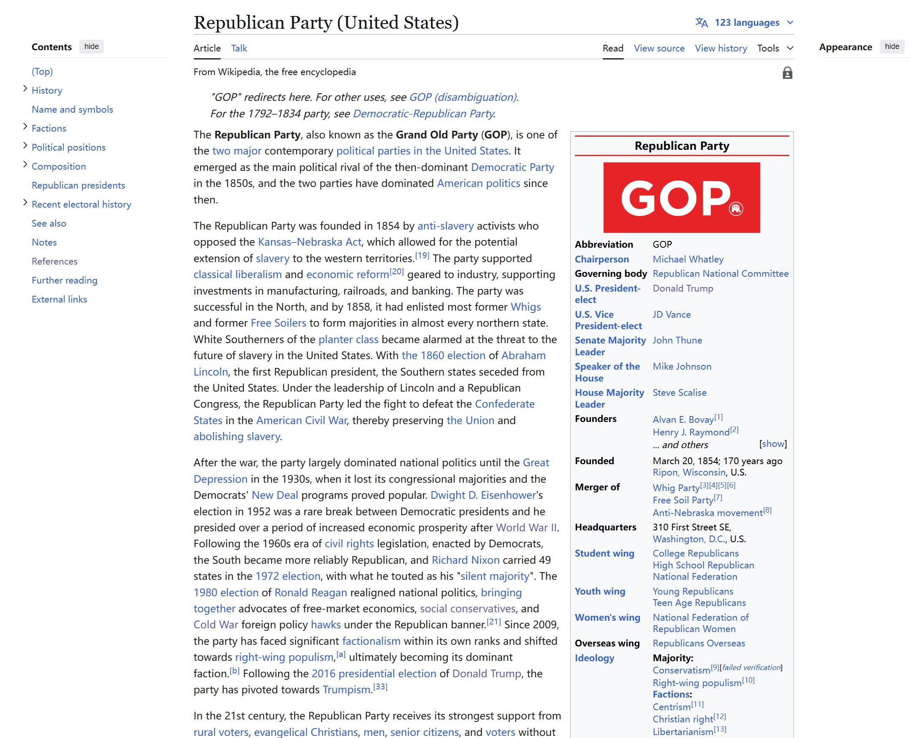Viewport: 910px width, 738px height.
Task: Open the classical liberalism link
Action: tap(237, 275)
